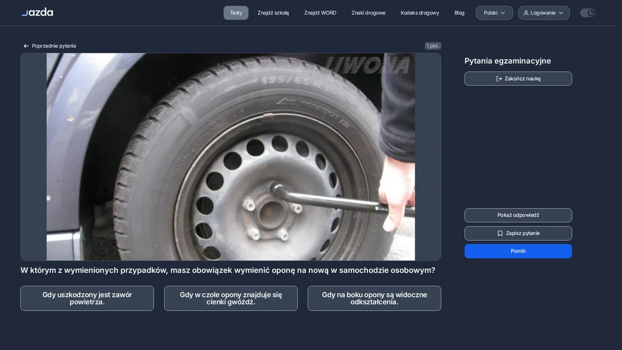
Task: Click the question text about wymienić oponę
Action: click(x=228, y=271)
